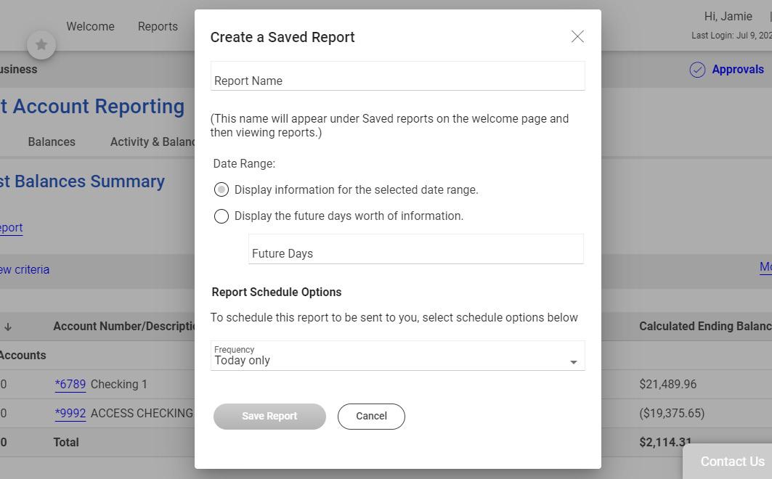Viewport: 772px width, 479px height.
Task: Open the Reports menu item
Action: pos(158,26)
